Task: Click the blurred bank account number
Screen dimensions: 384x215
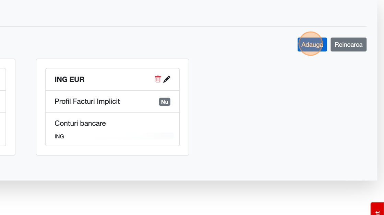Action: click(x=156, y=136)
